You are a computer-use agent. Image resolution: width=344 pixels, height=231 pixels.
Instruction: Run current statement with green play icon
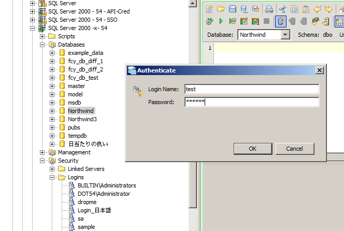coord(221,21)
